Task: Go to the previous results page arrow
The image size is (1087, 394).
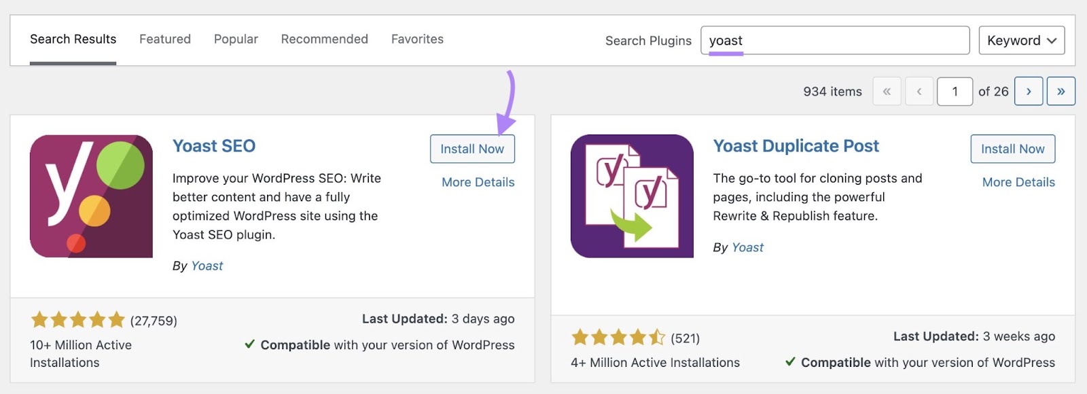Action: [x=920, y=91]
